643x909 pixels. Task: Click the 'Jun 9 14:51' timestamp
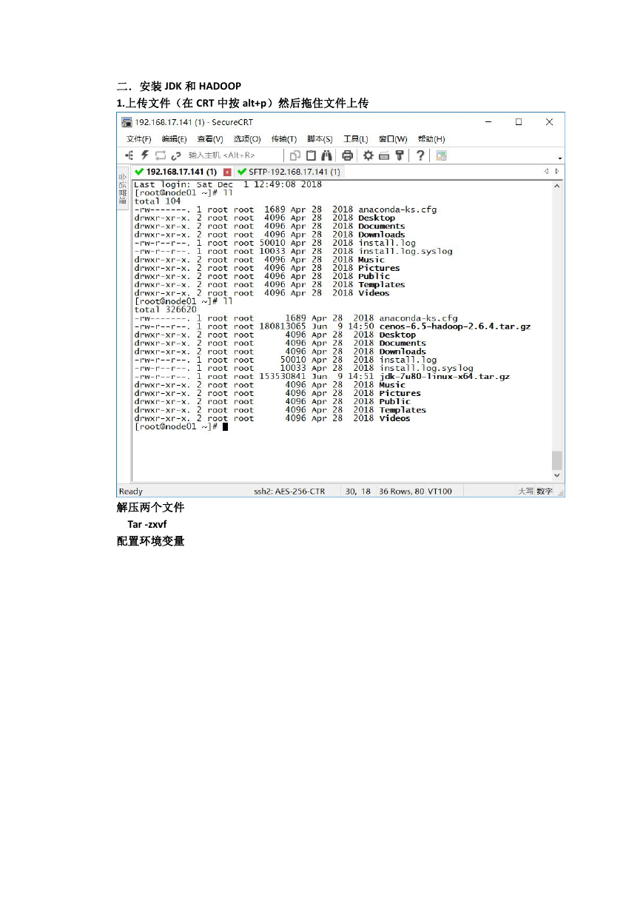click(x=343, y=377)
